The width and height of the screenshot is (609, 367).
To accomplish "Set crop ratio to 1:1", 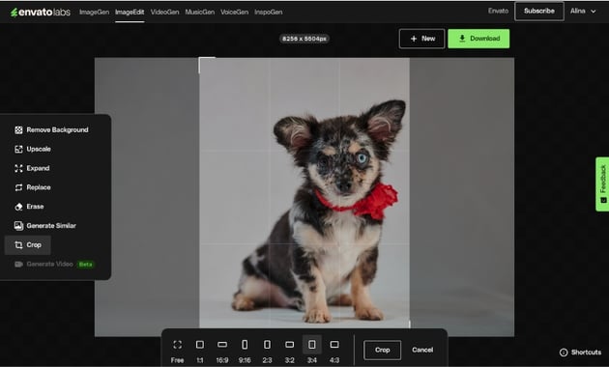I will (x=200, y=352).
